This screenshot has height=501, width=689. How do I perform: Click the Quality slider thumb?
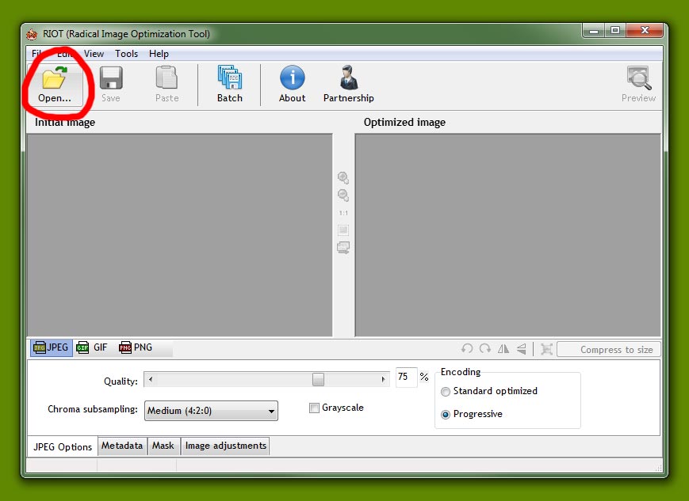(318, 379)
